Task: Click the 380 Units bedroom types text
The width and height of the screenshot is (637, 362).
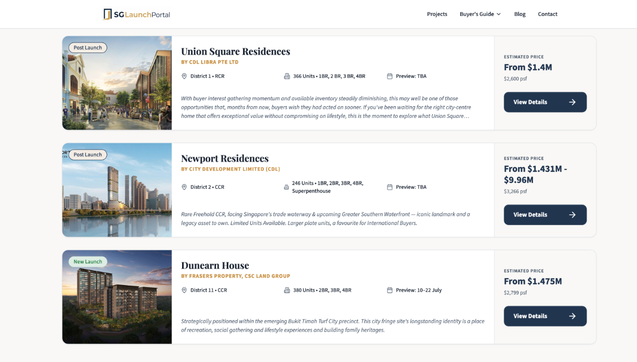Action: tap(322, 290)
